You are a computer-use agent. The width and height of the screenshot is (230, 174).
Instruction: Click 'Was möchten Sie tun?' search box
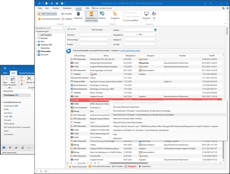[103, 8]
